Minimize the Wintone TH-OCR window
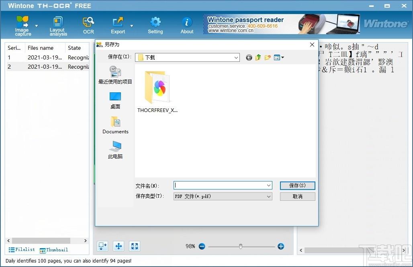413x267 pixels. click(x=371, y=6)
